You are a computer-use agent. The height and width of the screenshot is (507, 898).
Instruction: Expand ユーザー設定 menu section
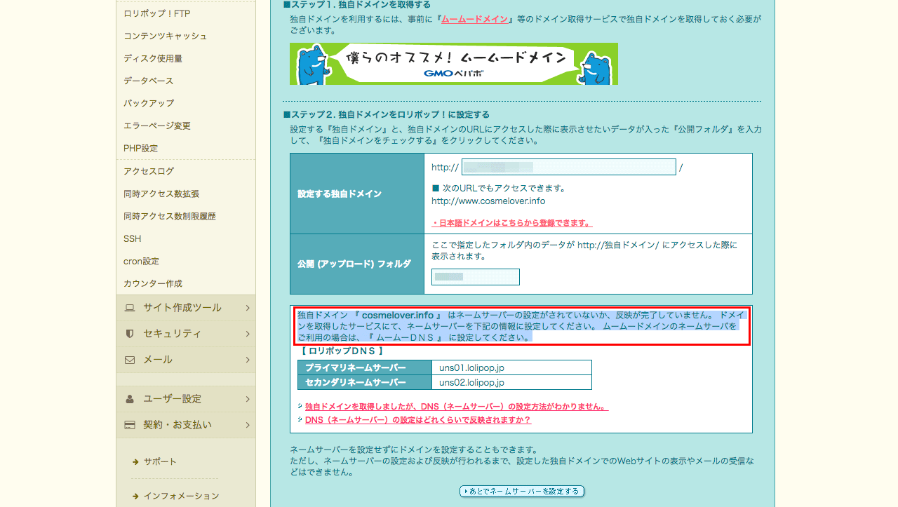pos(186,399)
